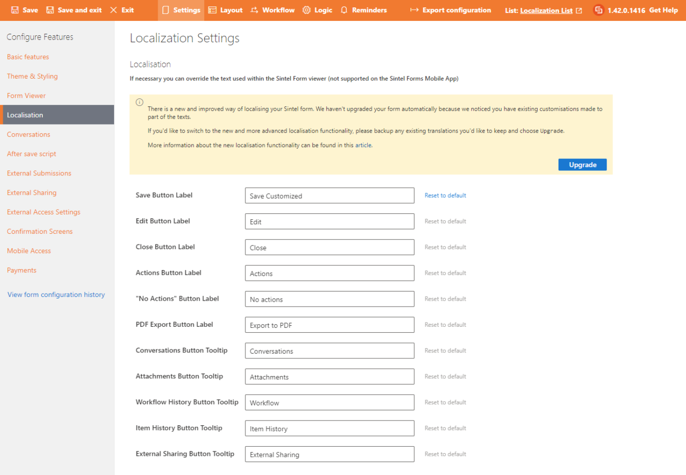The width and height of the screenshot is (686, 475).
Task: Click the external link icon beside Localization List
Action: (579, 10)
